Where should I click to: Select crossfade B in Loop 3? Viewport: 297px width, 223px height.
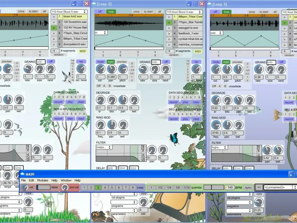point(225,86)
